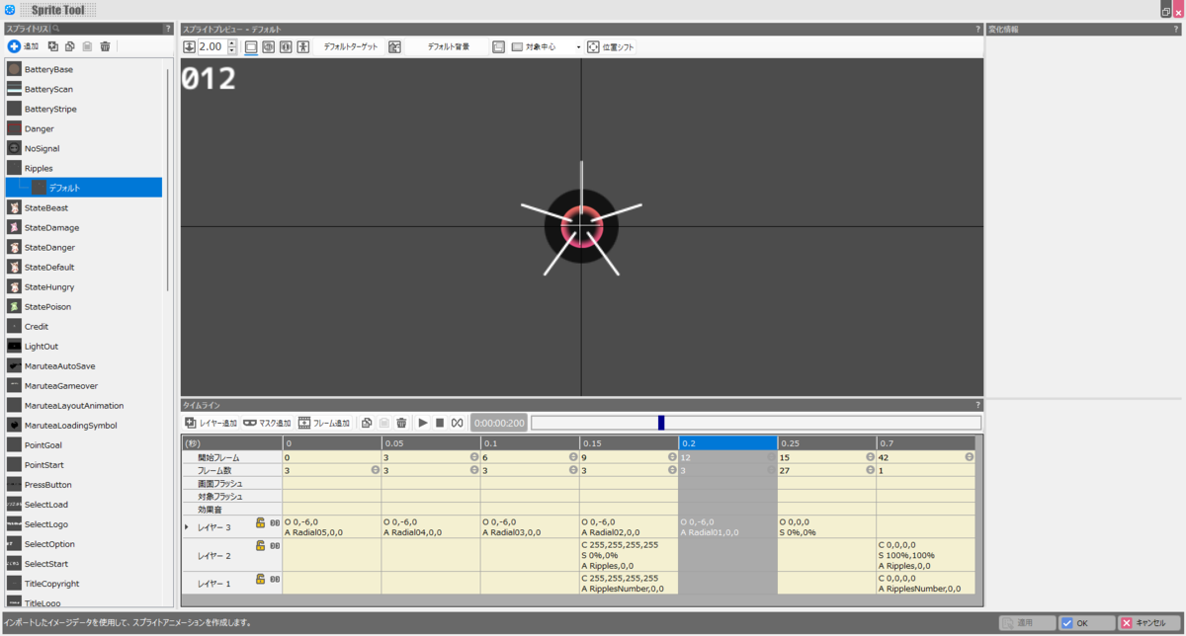
Task: Play the sprite animation
Action: click(423, 423)
